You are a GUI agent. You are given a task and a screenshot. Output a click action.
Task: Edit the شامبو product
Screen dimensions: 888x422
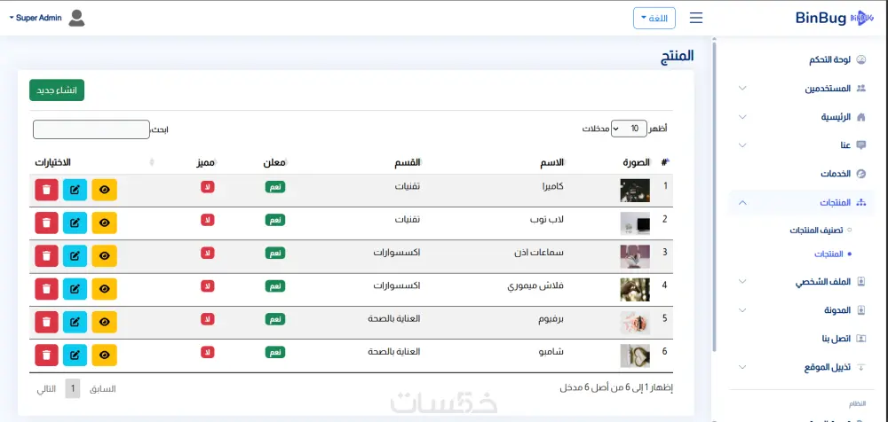pyautogui.click(x=75, y=355)
